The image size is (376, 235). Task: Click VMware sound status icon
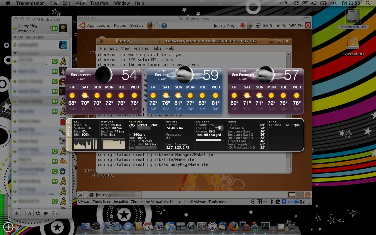click(x=296, y=202)
